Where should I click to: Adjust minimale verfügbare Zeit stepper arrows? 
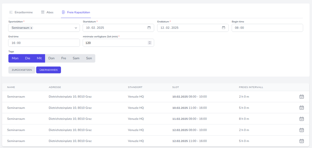click(149, 43)
